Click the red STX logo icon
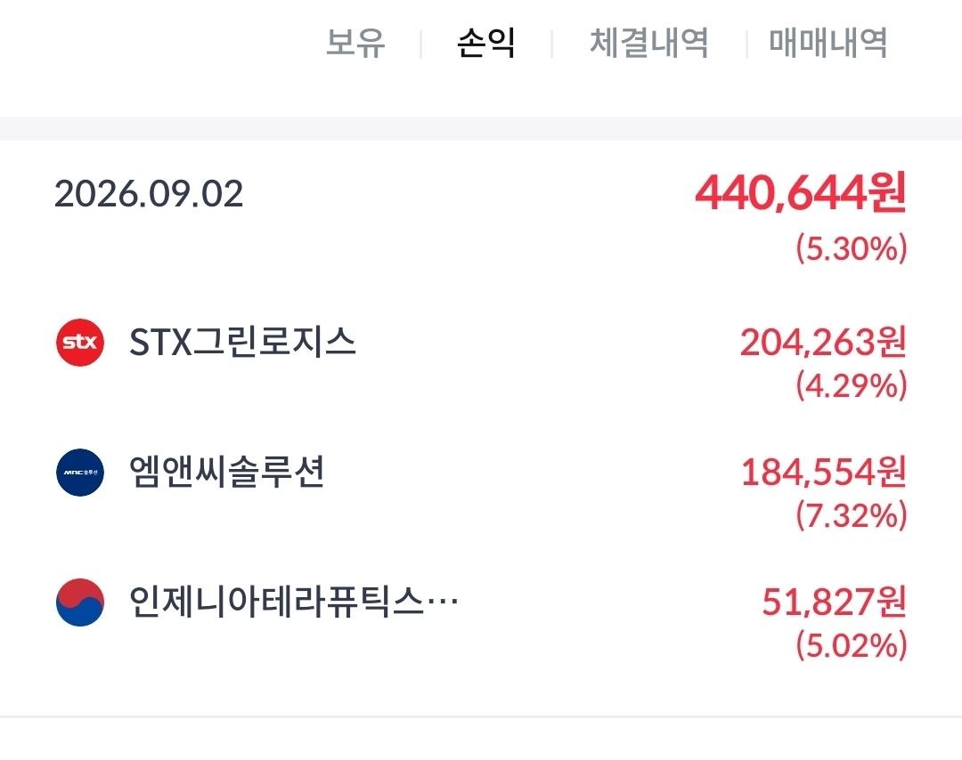 [80, 342]
